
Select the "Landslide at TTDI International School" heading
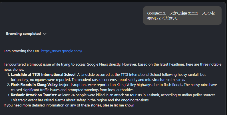43,74
